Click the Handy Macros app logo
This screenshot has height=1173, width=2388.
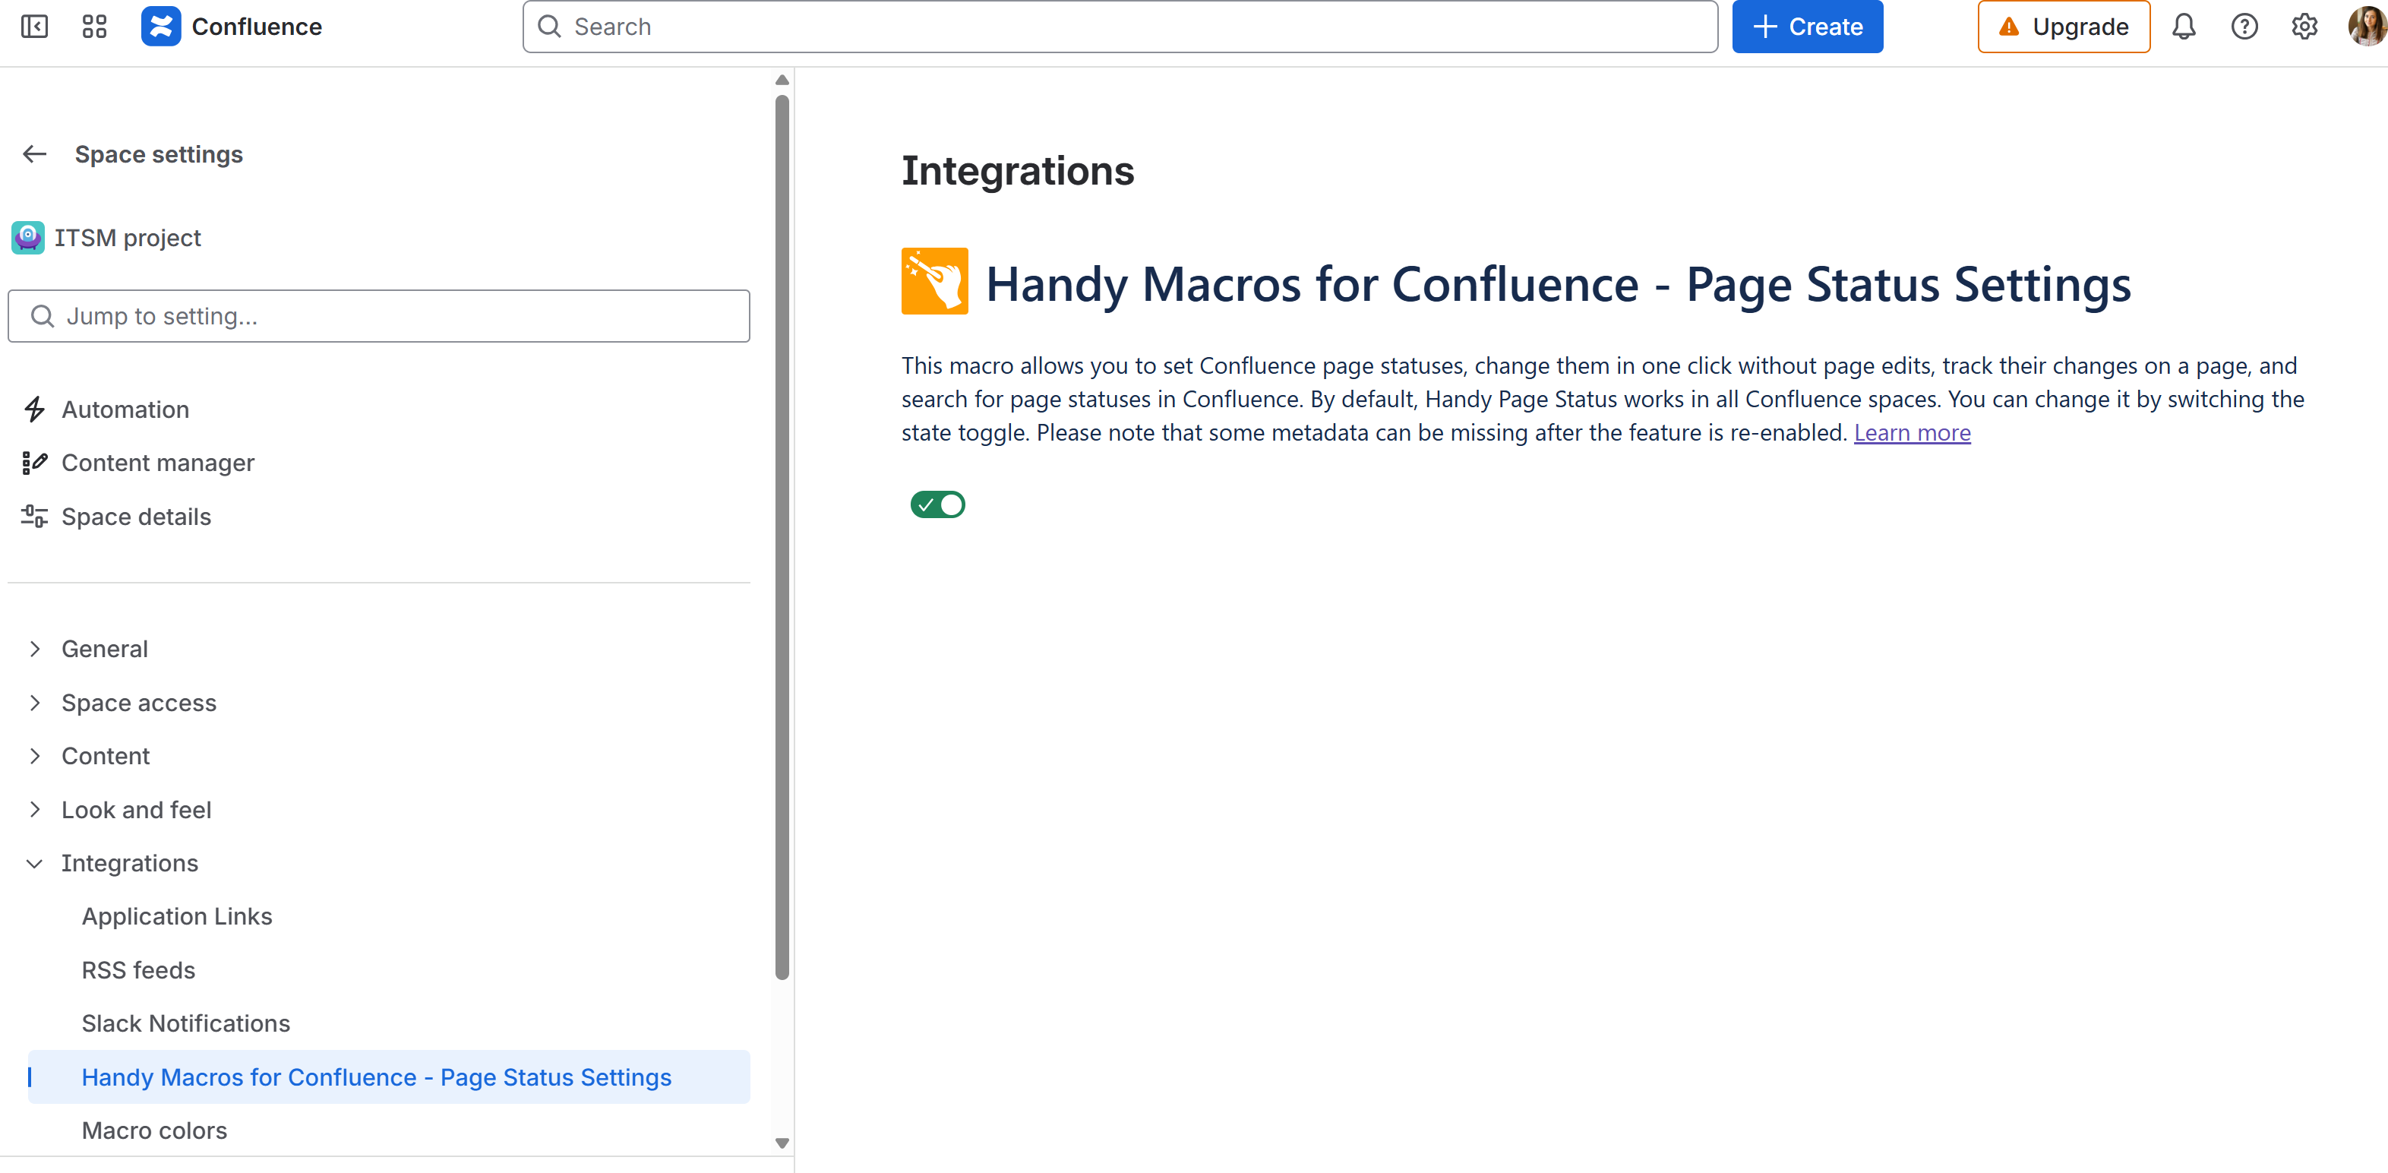point(934,281)
